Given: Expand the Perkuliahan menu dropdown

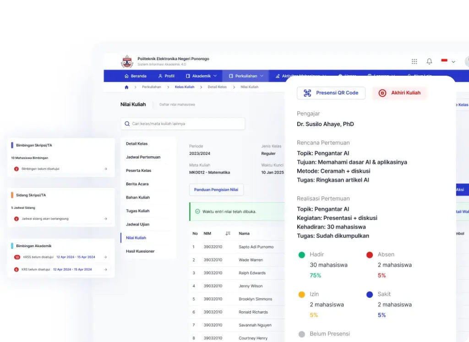Looking at the screenshot, I should click(246, 76).
